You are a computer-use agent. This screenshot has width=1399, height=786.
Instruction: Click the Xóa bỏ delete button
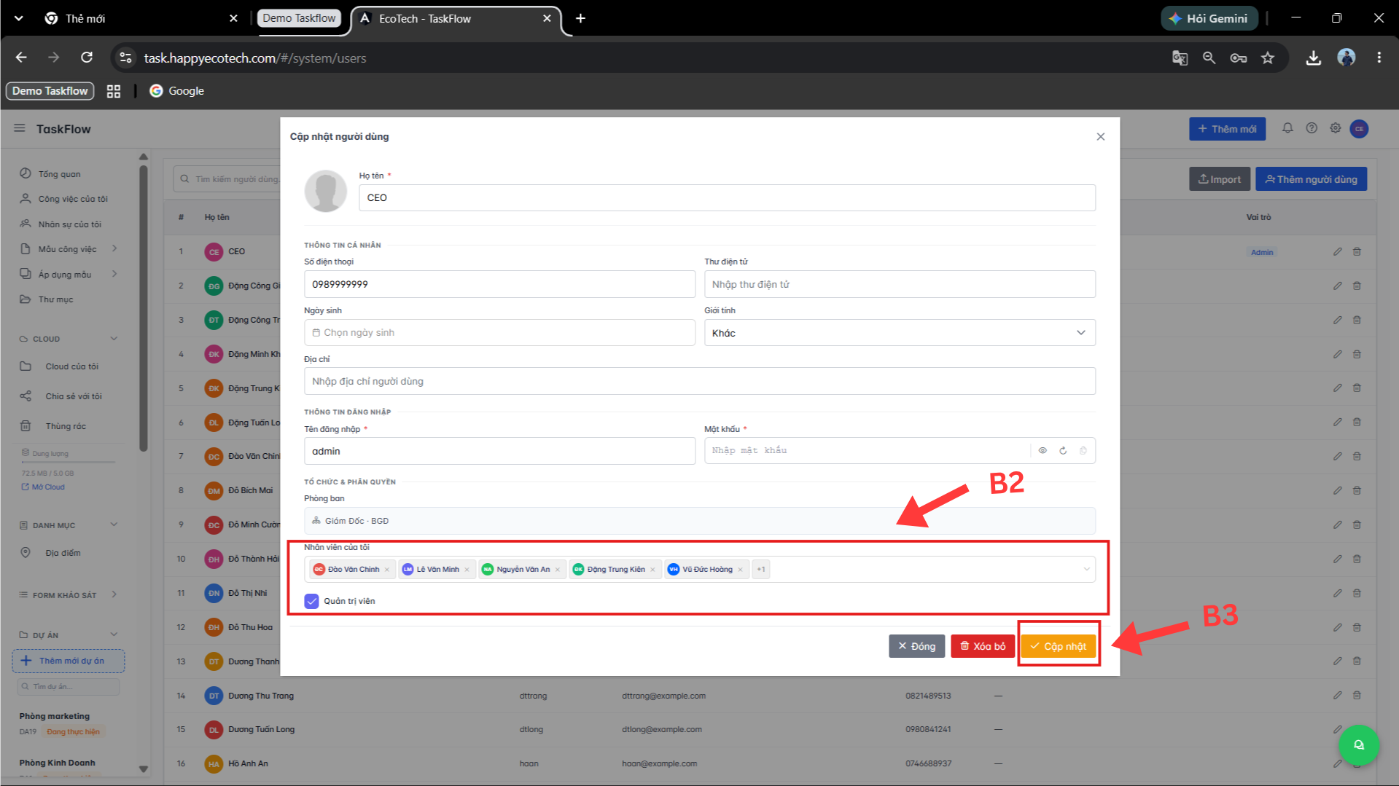(x=983, y=646)
